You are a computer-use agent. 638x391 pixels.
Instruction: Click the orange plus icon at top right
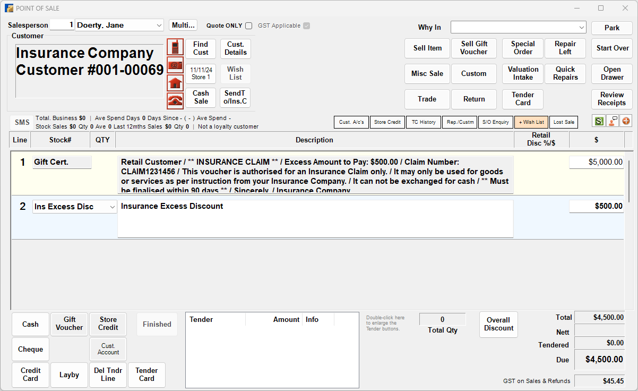(626, 122)
